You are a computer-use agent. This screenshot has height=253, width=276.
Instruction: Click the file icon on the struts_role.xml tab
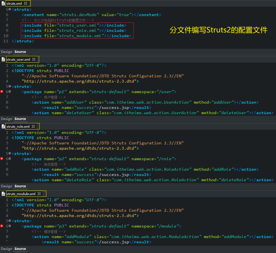[3, 126]
